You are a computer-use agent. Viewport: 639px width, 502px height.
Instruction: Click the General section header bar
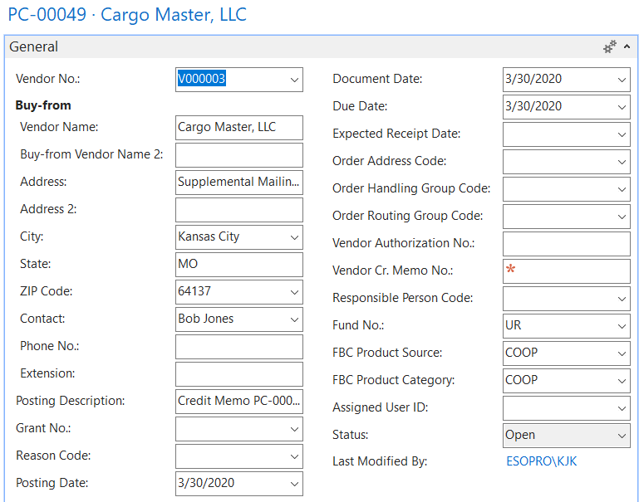(x=291, y=47)
